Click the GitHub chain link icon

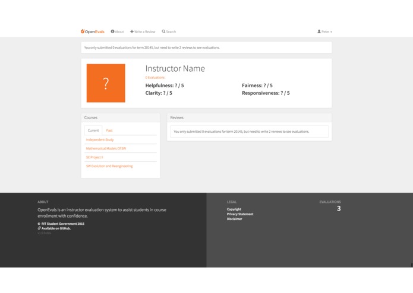click(x=39, y=228)
